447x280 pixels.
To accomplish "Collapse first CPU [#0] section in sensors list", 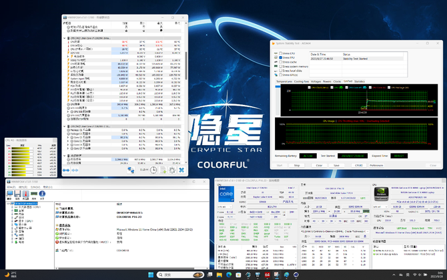I will click(65, 38).
